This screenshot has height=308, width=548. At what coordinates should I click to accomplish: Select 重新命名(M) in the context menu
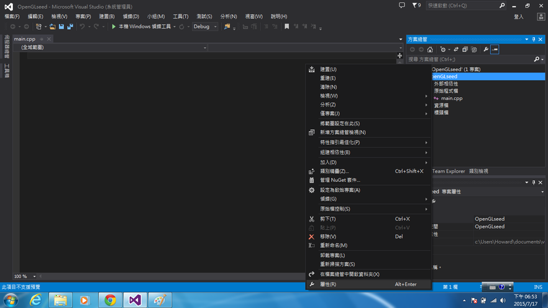tap(368, 245)
